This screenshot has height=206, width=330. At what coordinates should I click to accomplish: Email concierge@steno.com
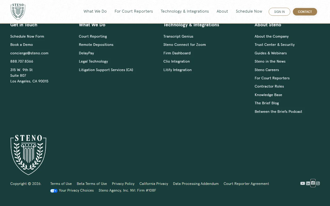coord(29,53)
